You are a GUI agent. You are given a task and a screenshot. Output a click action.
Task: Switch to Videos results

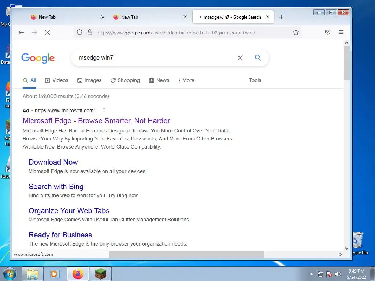click(57, 80)
